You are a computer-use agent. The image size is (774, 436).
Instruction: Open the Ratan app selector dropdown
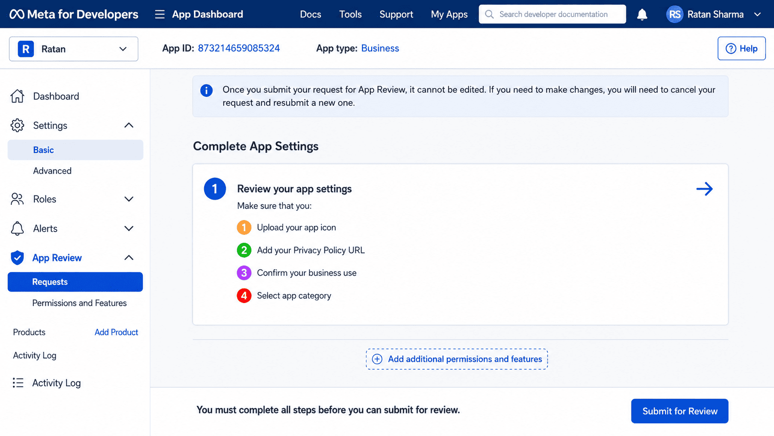click(74, 49)
